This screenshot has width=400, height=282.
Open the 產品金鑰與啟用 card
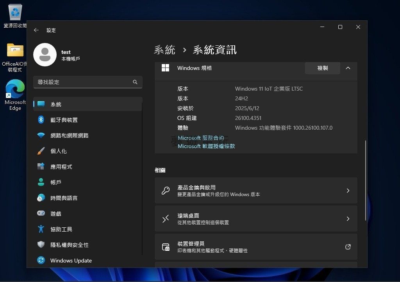[256, 191]
